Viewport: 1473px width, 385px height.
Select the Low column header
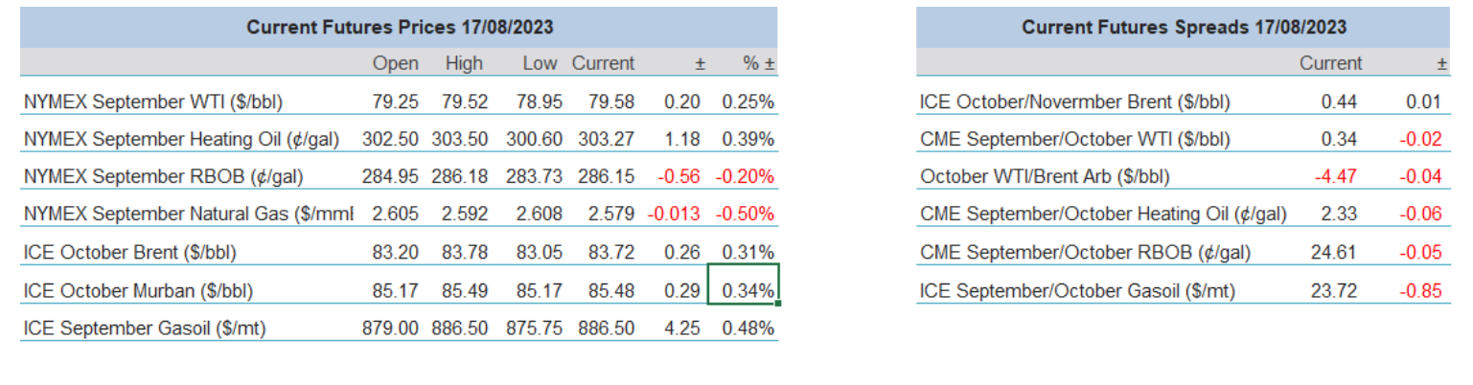540,64
